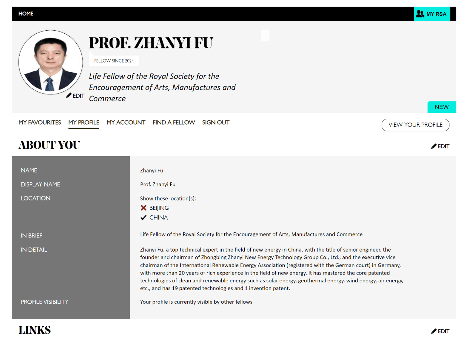Click the cyan NEW badge
The image size is (469, 340).
(442, 107)
